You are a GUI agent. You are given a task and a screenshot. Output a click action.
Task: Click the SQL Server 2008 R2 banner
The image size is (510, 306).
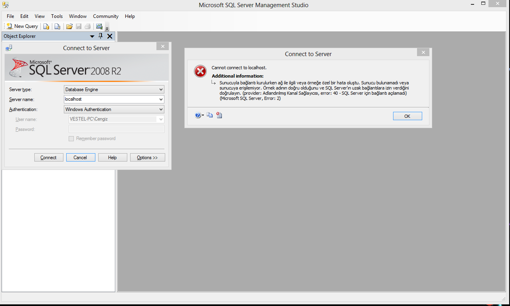87,68
